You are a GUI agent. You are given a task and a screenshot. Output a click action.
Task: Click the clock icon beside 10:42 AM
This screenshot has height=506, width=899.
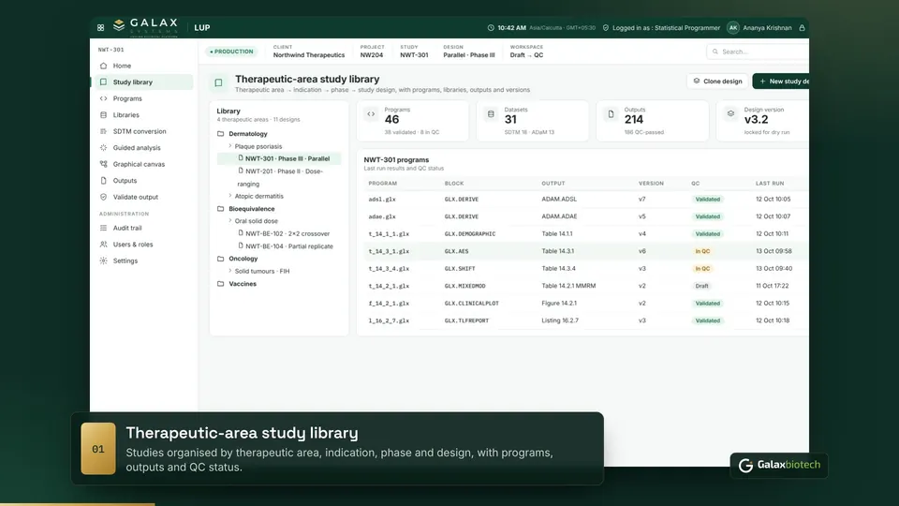(x=491, y=27)
